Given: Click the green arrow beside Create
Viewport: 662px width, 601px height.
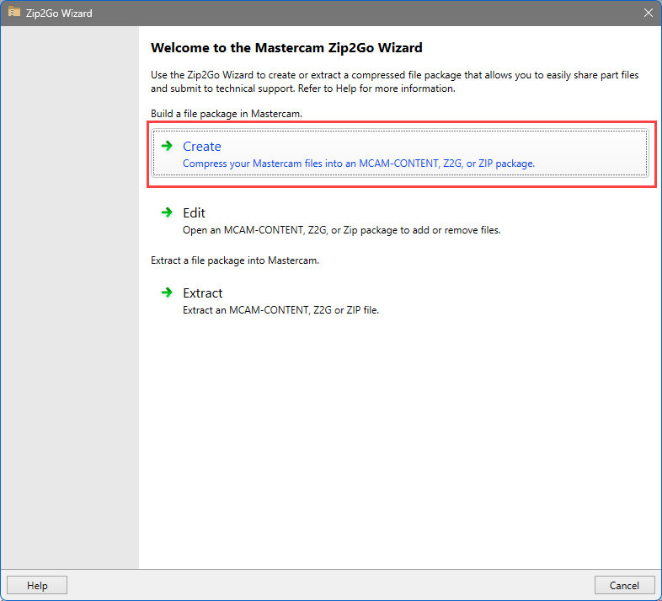Looking at the screenshot, I should click(x=168, y=146).
